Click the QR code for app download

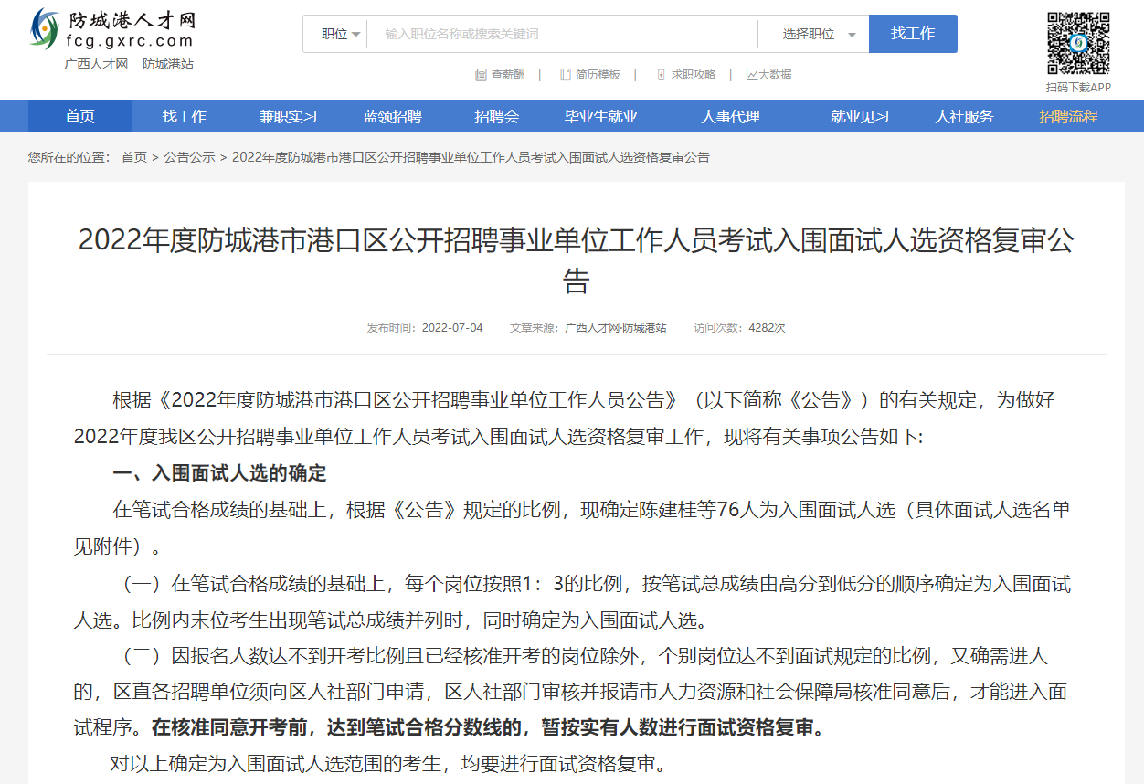tap(1078, 44)
